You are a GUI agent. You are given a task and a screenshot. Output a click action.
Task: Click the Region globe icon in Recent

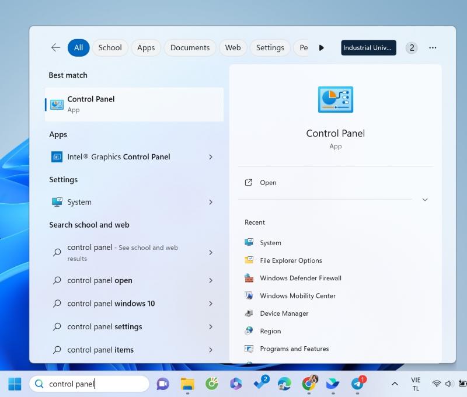[249, 331]
